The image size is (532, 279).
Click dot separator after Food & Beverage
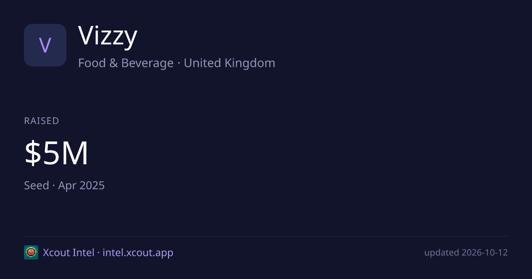tap(179, 63)
